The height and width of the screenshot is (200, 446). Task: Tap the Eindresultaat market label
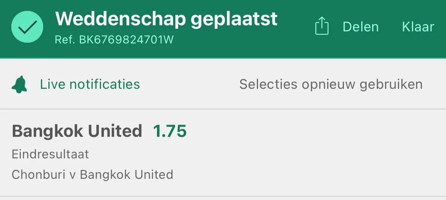[x=50, y=154]
